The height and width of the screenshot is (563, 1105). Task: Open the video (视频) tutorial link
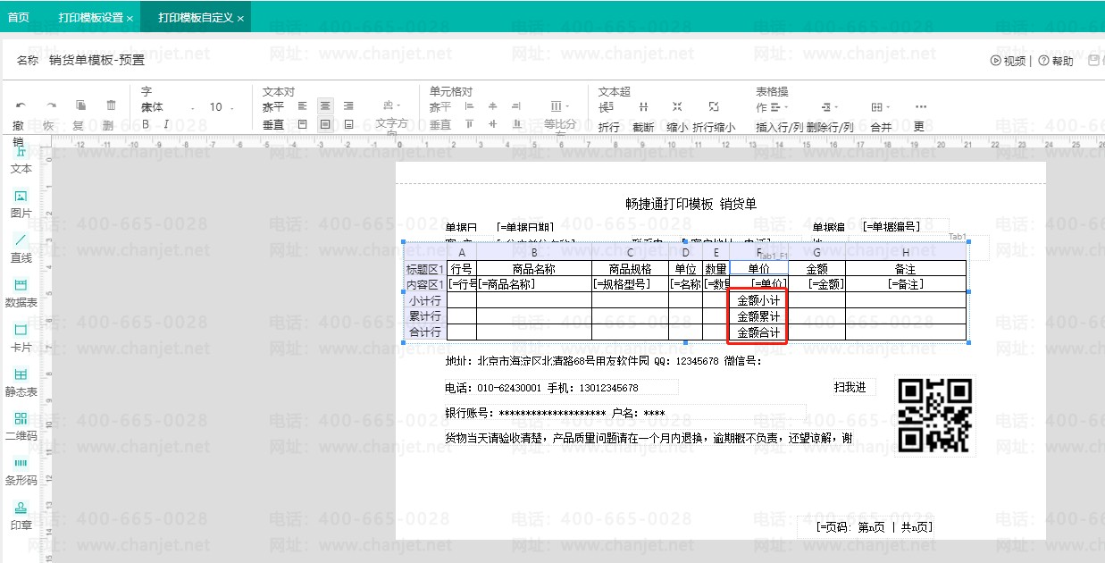(x=1009, y=61)
